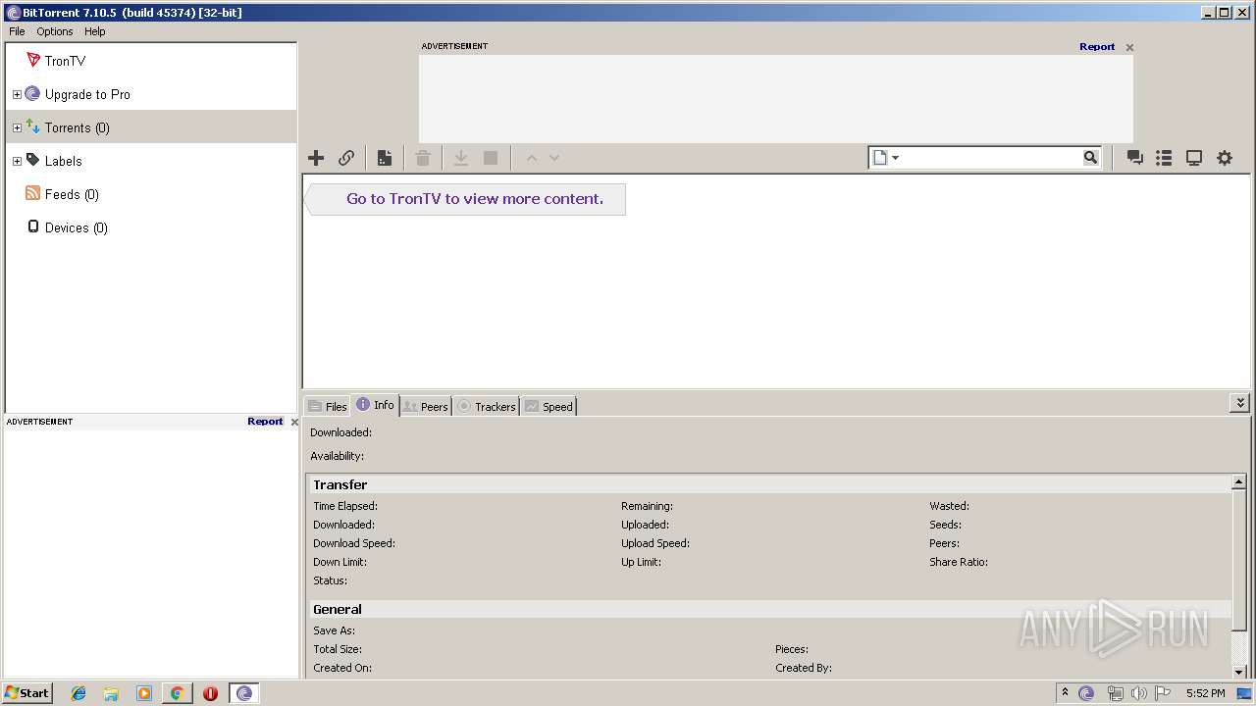1256x706 pixels.
Task: Show hidden tray icons arrow
Action: [x=1065, y=692]
